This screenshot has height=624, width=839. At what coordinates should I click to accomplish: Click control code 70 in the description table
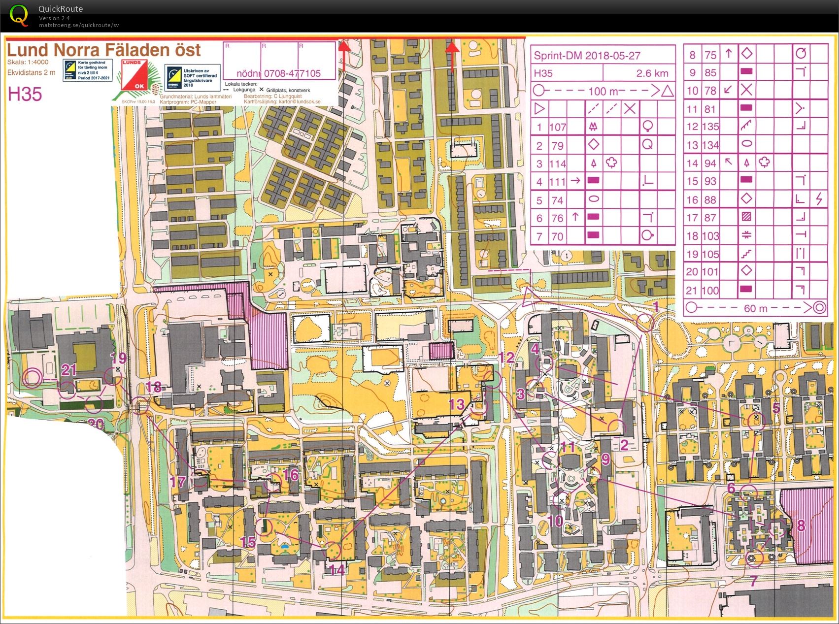click(557, 236)
